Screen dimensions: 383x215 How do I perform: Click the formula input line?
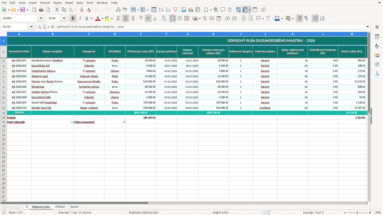pyautogui.click(x=211, y=27)
